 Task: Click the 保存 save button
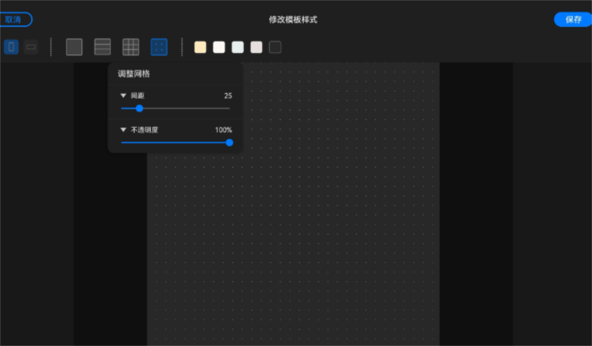(x=573, y=19)
